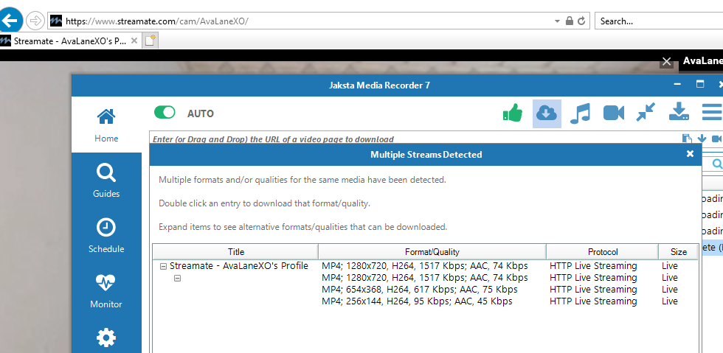
Task: Open the Settings gear in sidebar
Action: pyautogui.click(x=106, y=338)
